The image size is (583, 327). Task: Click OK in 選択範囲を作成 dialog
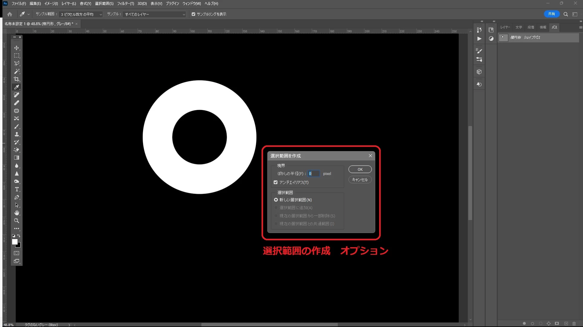coord(360,169)
